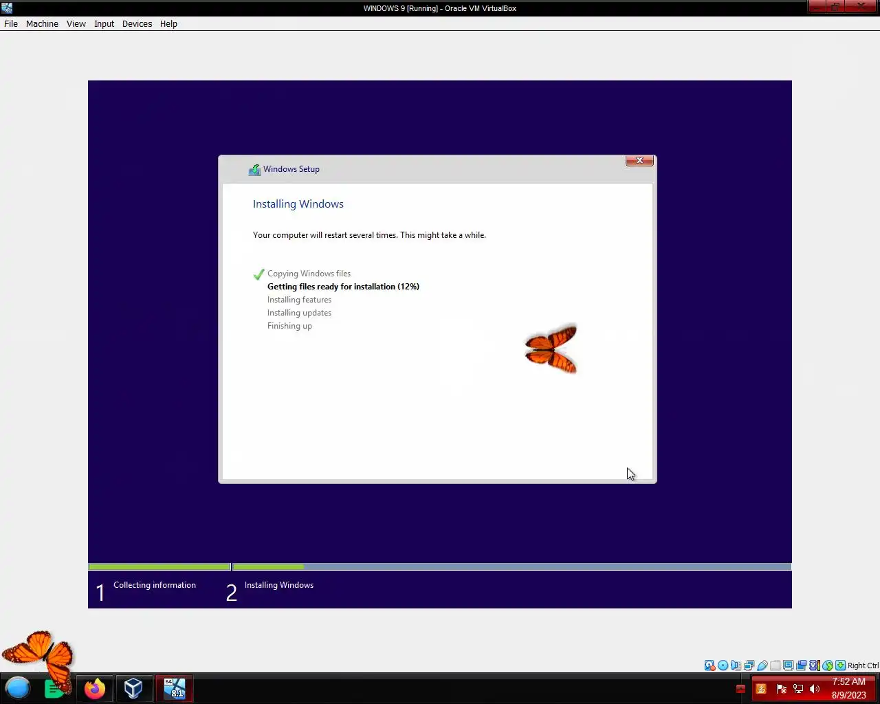This screenshot has width=880, height=704.
Task: Click 'Copying Windows files' step text
Action: click(309, 274)
